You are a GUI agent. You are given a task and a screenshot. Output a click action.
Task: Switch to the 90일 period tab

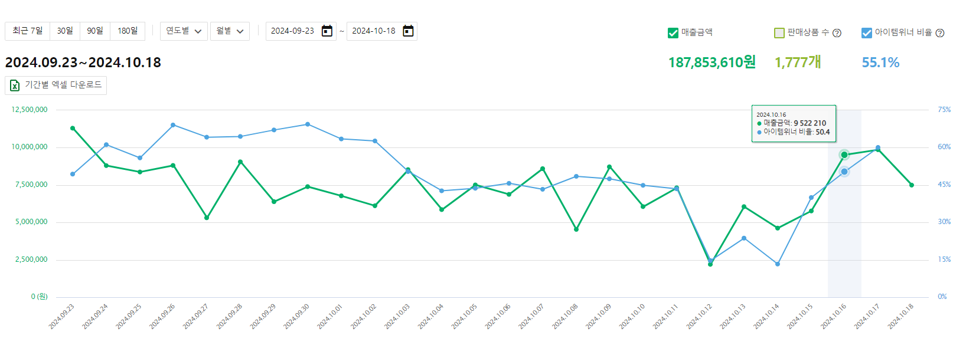(95, 31)
